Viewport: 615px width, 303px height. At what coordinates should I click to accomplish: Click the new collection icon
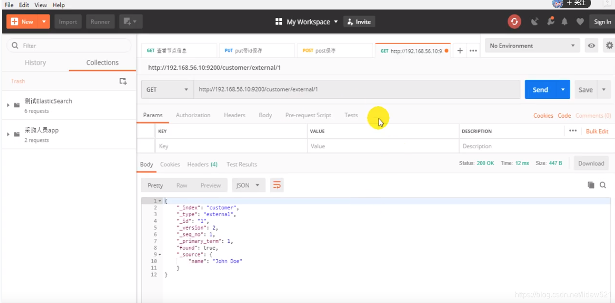tap(123, 81)
